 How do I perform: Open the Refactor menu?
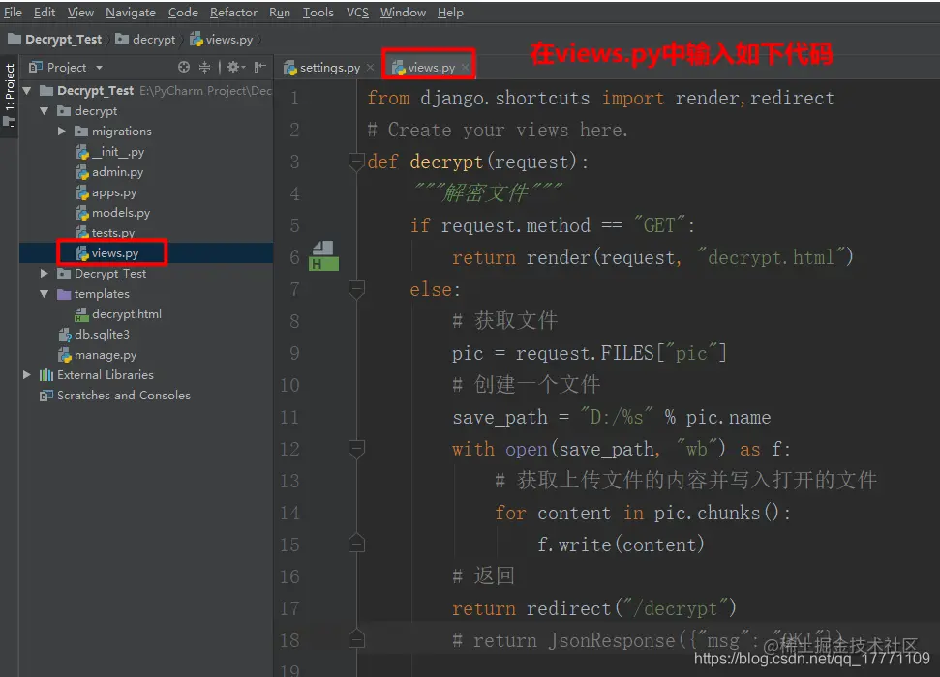(x=233, y=12)
